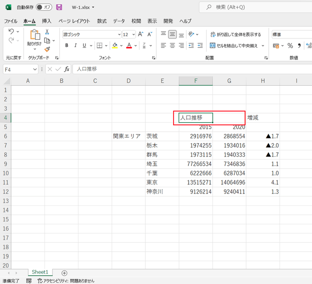
Task: Click 折り返して全体を表示する wrap text button
Action: click(235, 35)
